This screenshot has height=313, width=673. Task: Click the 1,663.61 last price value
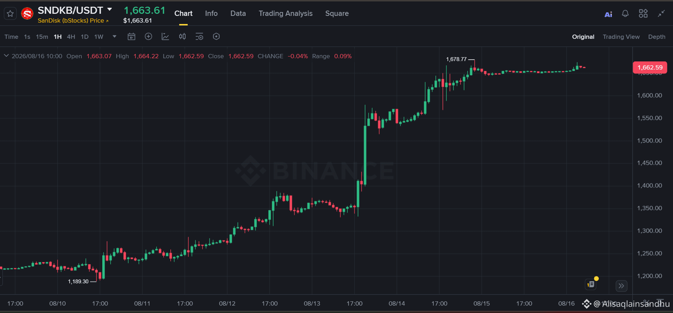[145, 11]
